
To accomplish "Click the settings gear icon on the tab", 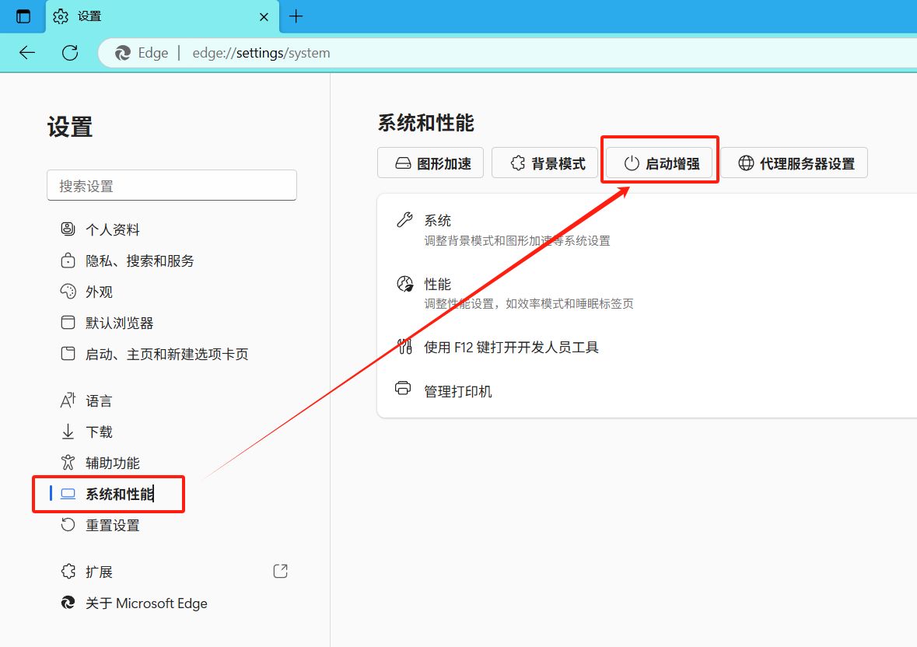I will click(x=61, y=16).
